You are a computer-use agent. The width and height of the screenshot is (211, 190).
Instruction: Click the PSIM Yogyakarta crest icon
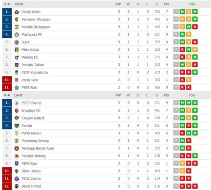16,73
